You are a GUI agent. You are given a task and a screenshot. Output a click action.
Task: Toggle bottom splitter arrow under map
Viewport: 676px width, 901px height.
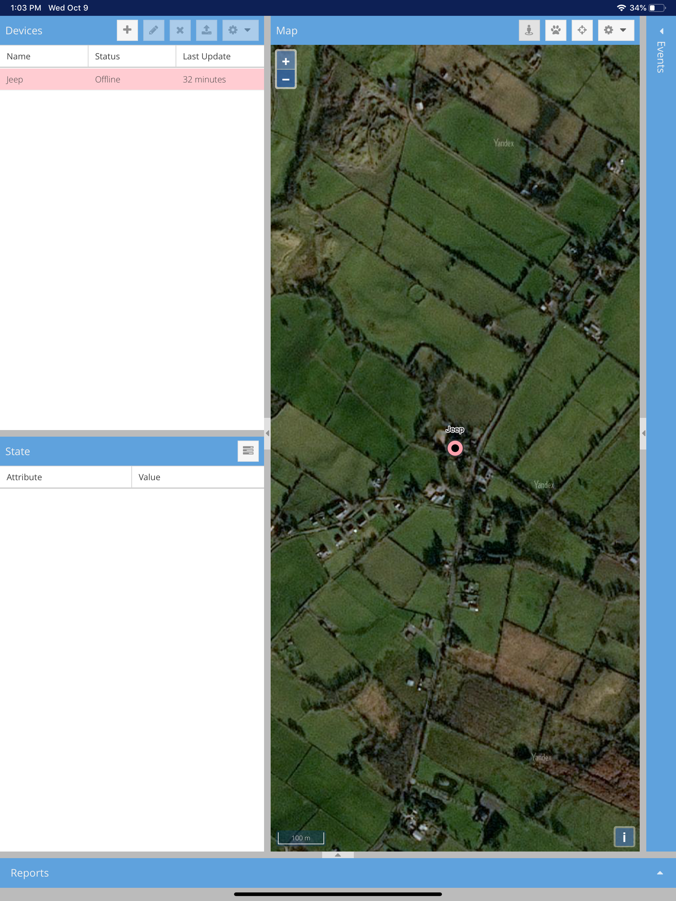[x=338, y=855]
